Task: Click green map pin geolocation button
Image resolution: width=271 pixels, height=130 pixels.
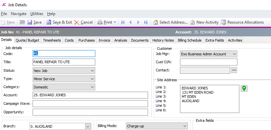Action: (x=244, y=88)
